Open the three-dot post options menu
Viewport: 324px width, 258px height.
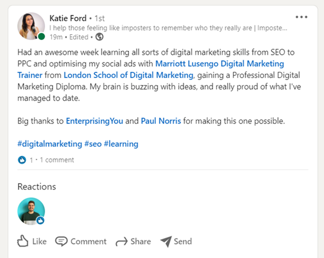(x=301, y=17)
